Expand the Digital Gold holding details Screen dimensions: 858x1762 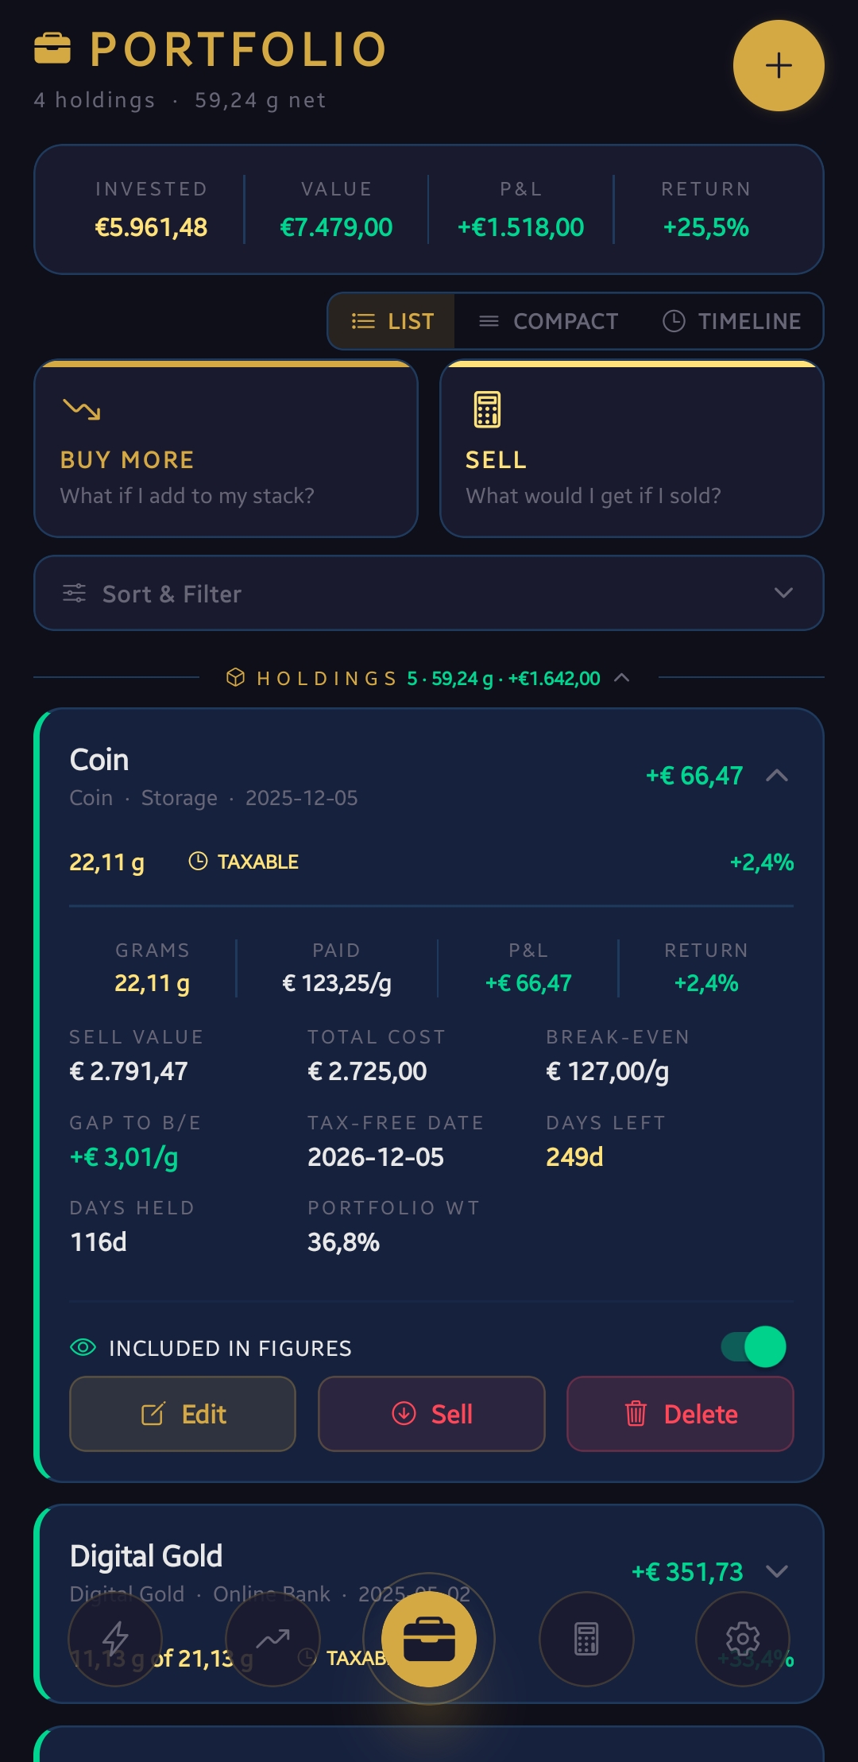point(776,1571)
